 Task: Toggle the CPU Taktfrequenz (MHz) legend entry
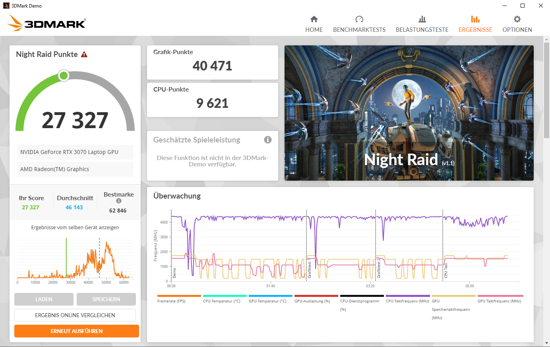408,299
